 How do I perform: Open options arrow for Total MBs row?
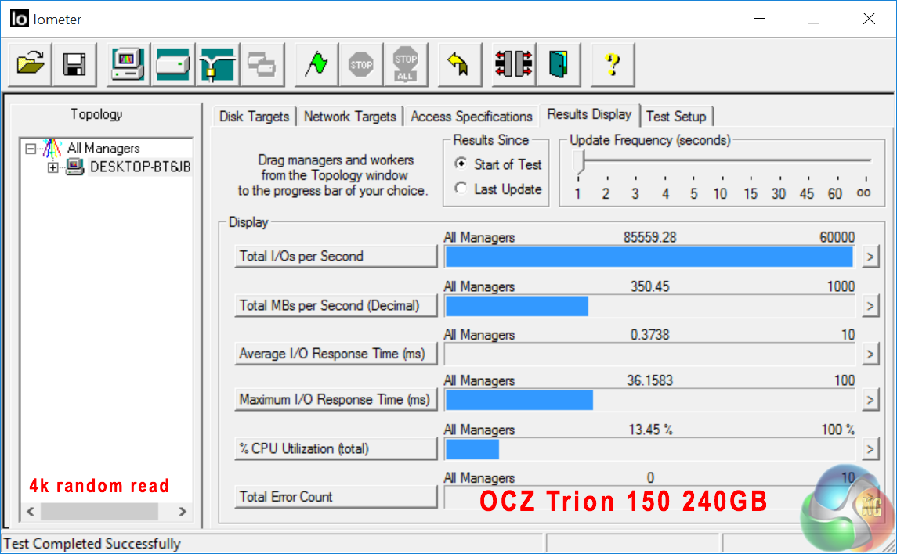point(870,306)
